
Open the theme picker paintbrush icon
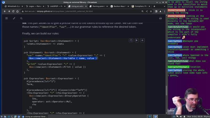[14, 18]
